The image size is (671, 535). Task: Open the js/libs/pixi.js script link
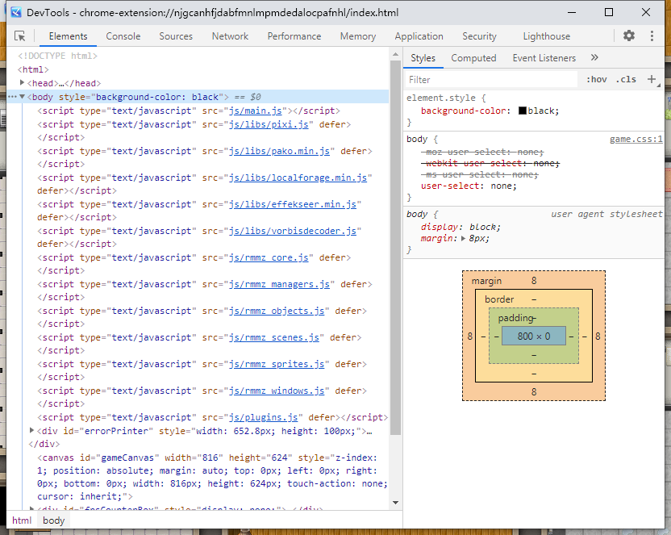pyautogui.click(x=269, y=124)
